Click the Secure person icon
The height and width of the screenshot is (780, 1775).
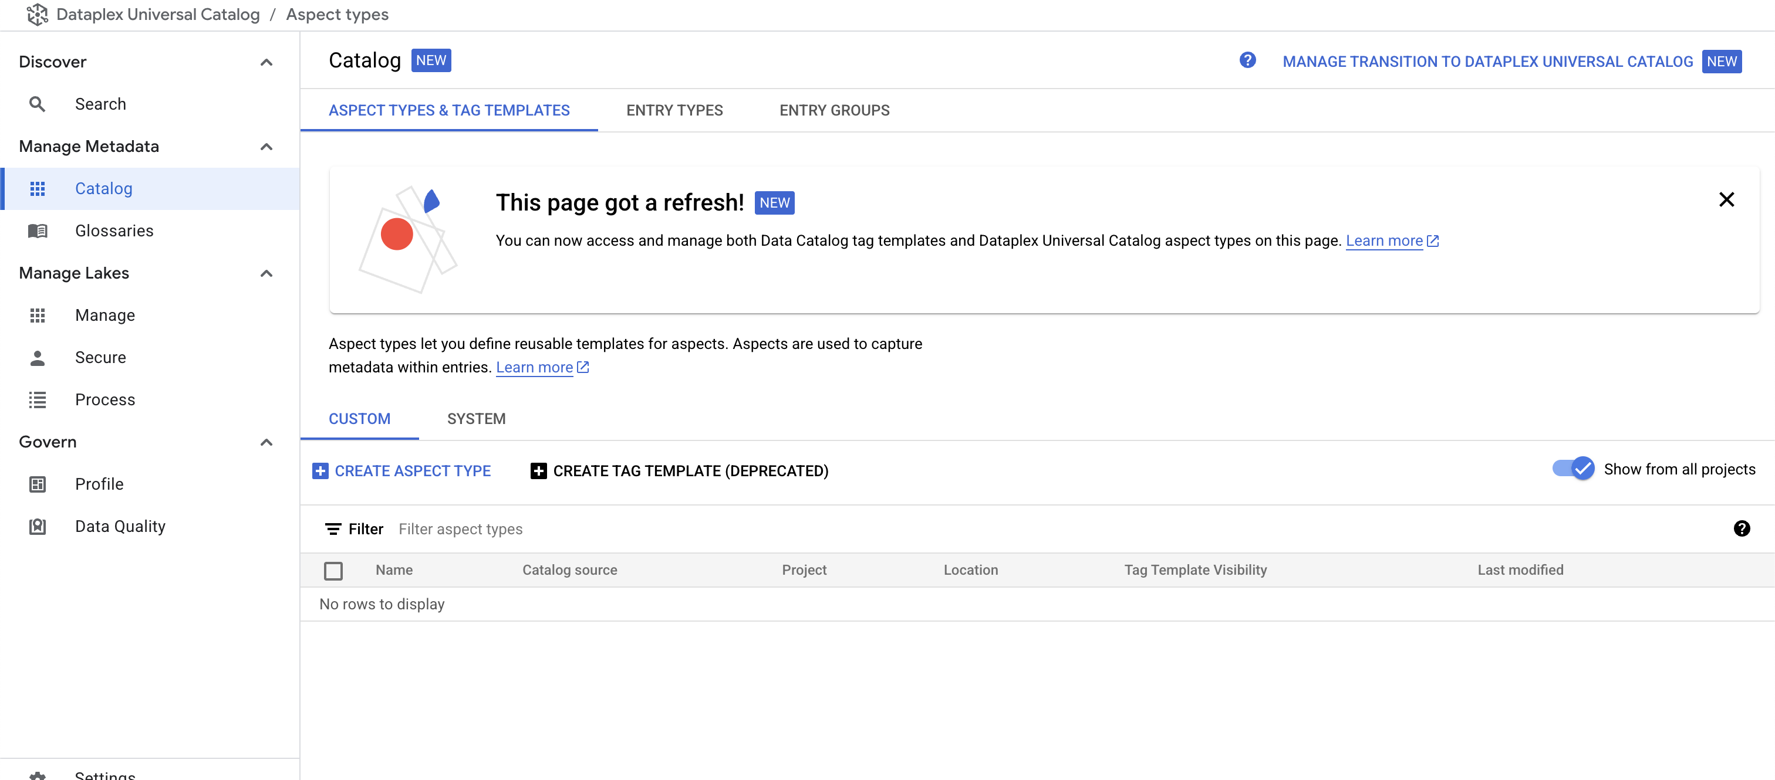click(37, 357)
